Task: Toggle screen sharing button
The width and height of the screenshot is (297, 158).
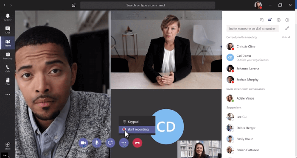Action: coord(110,143)
